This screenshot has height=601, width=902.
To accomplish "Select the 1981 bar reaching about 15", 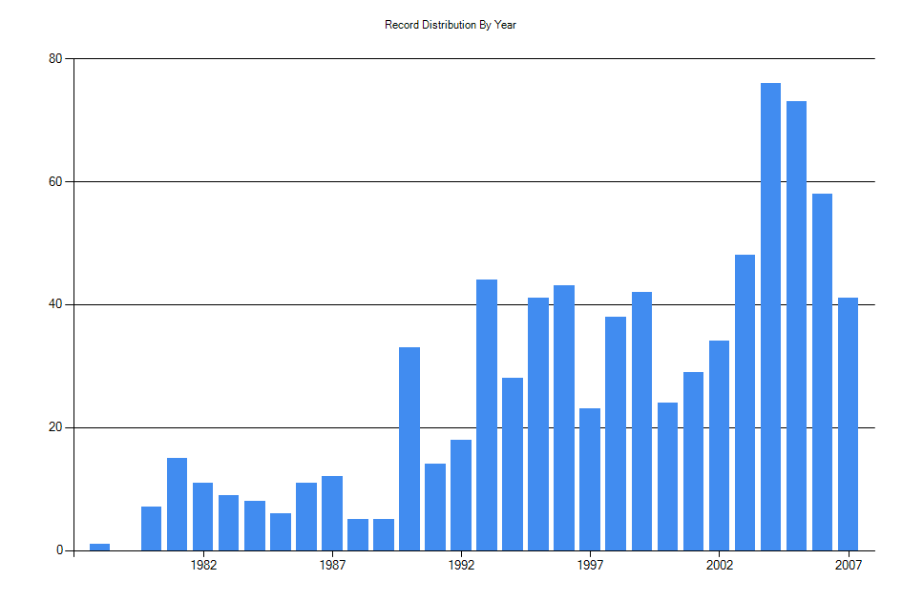I will (x=178, y=505).
